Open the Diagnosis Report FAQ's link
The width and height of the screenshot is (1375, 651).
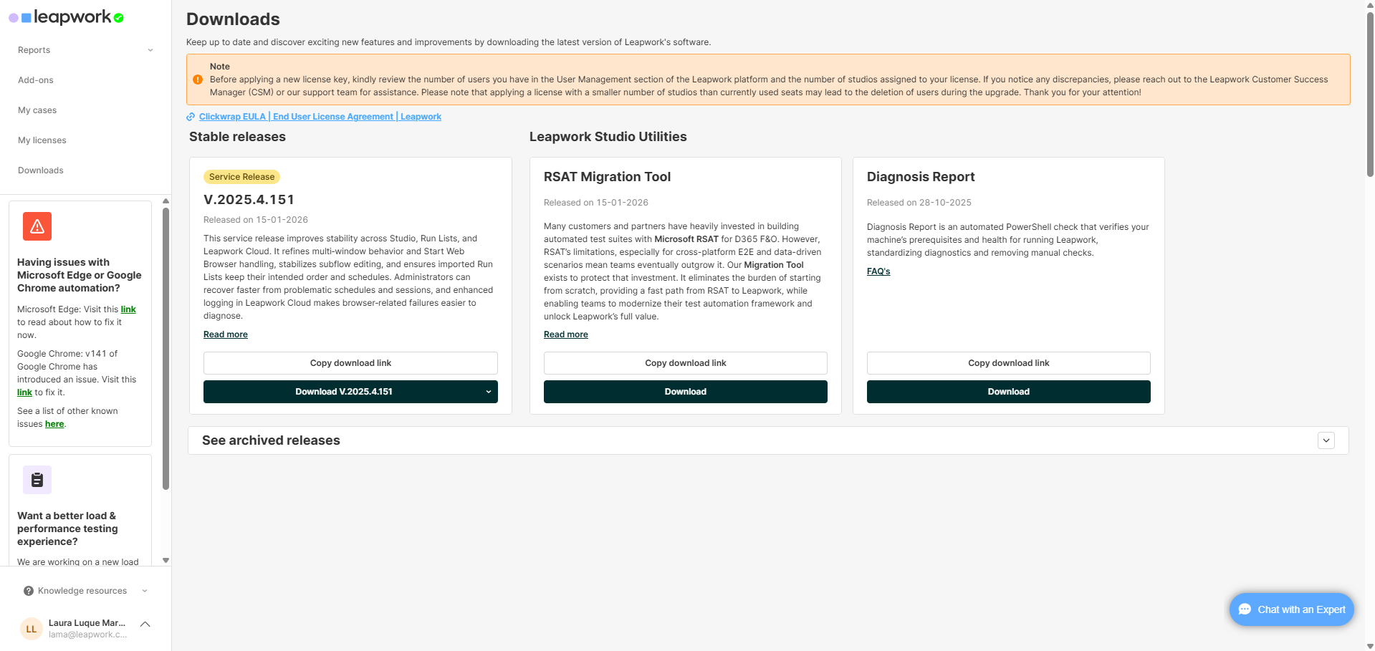pos(878,271)
